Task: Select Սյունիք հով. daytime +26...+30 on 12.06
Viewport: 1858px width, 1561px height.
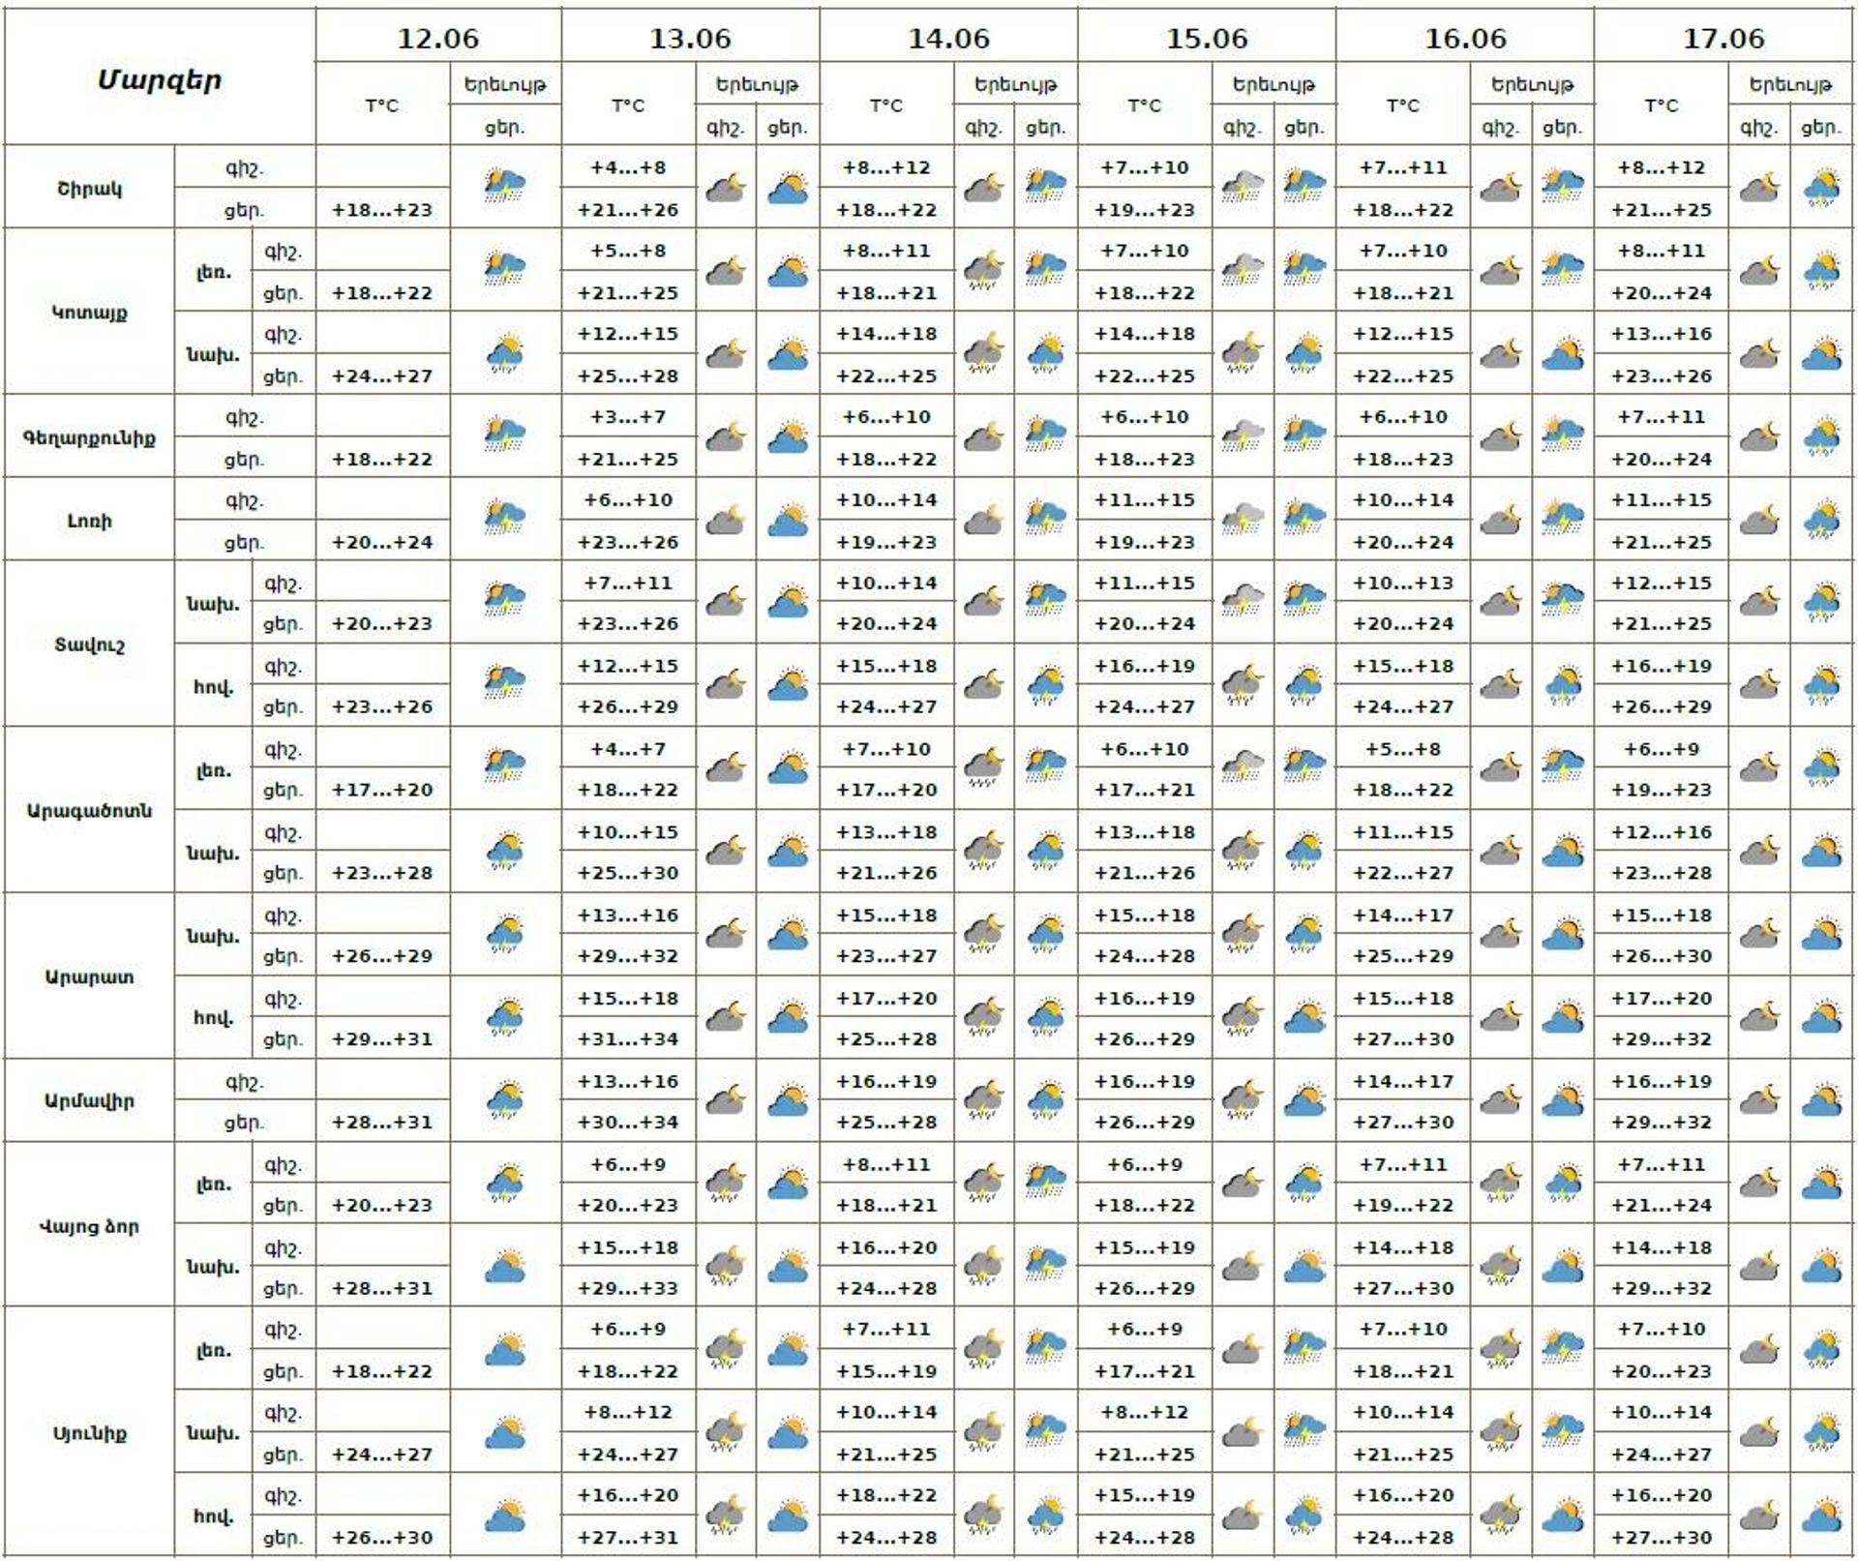Action: [x=382, y=1538]
